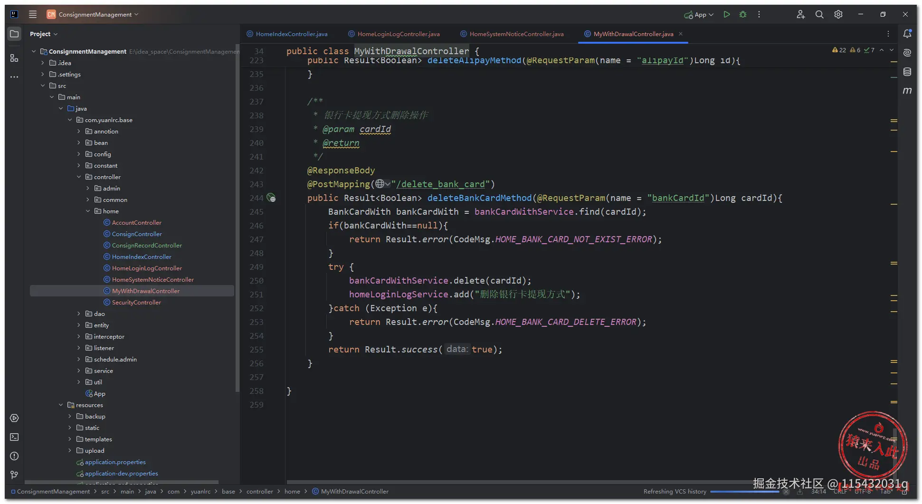
Task: Select the MyWithDrawalController.java tab
Action: click(x=633, y=34)
